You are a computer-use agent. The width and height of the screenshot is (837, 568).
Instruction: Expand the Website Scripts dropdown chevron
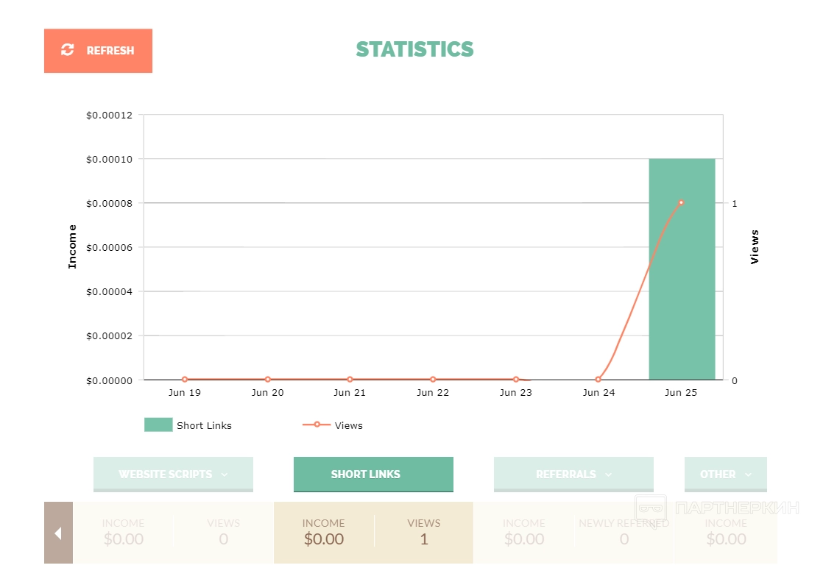[224, 475]
